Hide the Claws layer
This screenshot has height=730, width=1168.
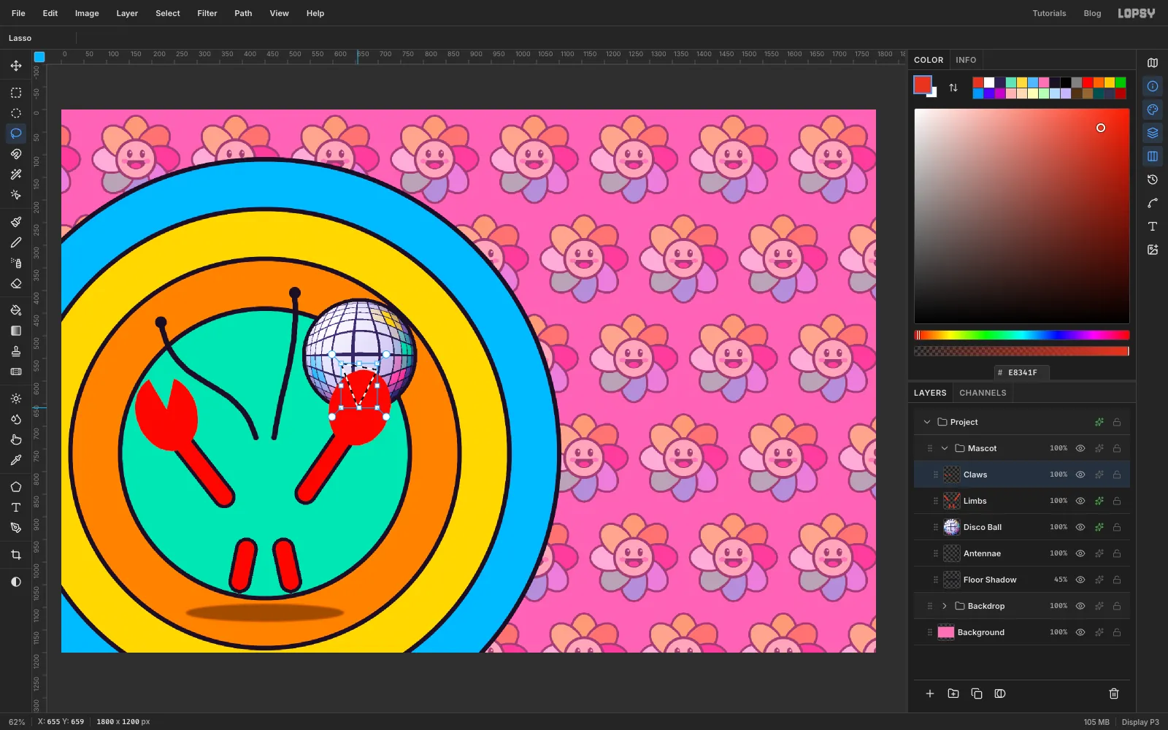(1080, 474)
